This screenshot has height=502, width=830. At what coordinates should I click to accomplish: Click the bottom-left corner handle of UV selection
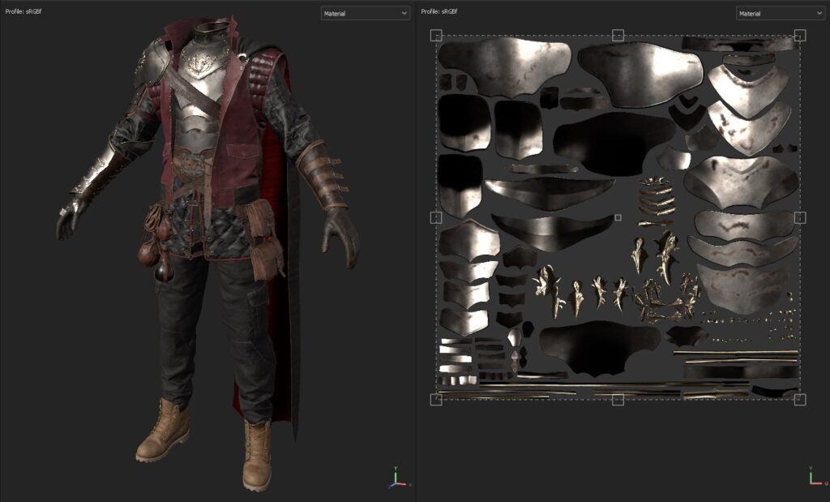(436, 400)
